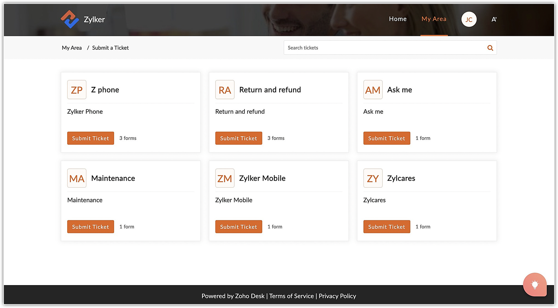
Task: Click the AM Ask me icon
Action: point(373,90)
